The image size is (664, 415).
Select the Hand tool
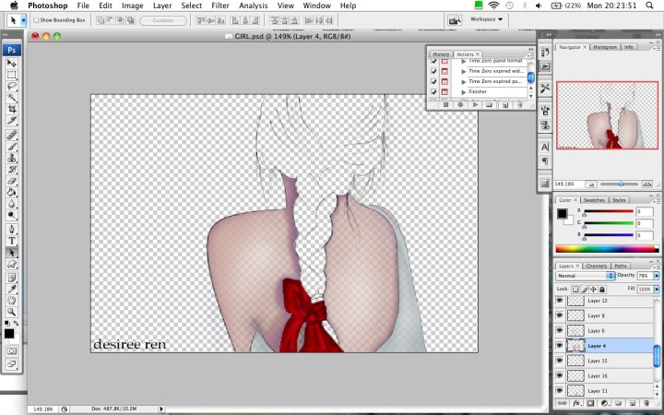pyautogui.click(x=11, y=301)
